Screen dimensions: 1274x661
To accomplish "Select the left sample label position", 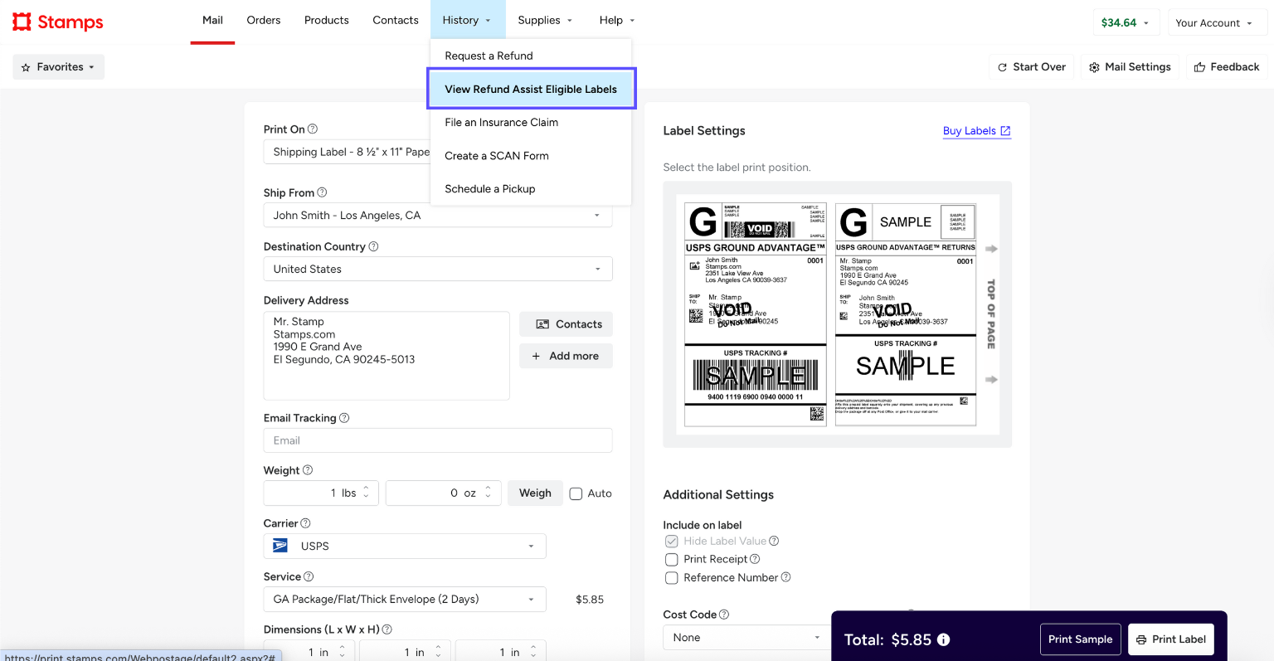I will coord(755,313).
